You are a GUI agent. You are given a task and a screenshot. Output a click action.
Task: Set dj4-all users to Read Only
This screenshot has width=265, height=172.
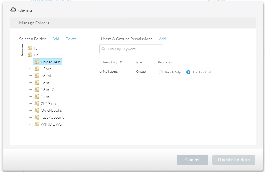tap(161, 72)
